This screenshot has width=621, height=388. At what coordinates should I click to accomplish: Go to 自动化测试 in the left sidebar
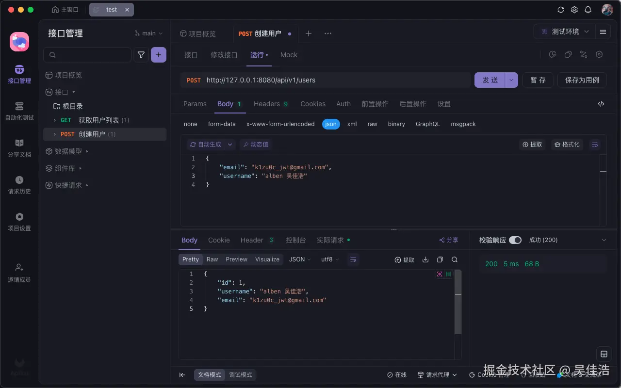[19, 111]
